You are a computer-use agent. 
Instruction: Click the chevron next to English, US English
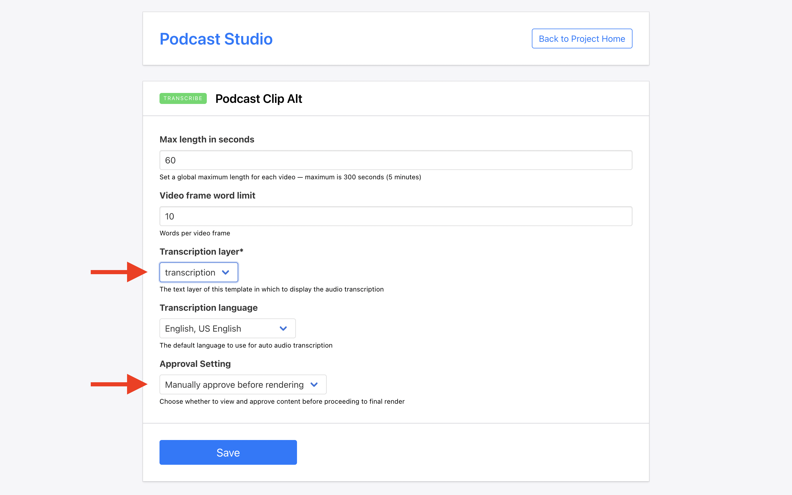coord(283,328)
